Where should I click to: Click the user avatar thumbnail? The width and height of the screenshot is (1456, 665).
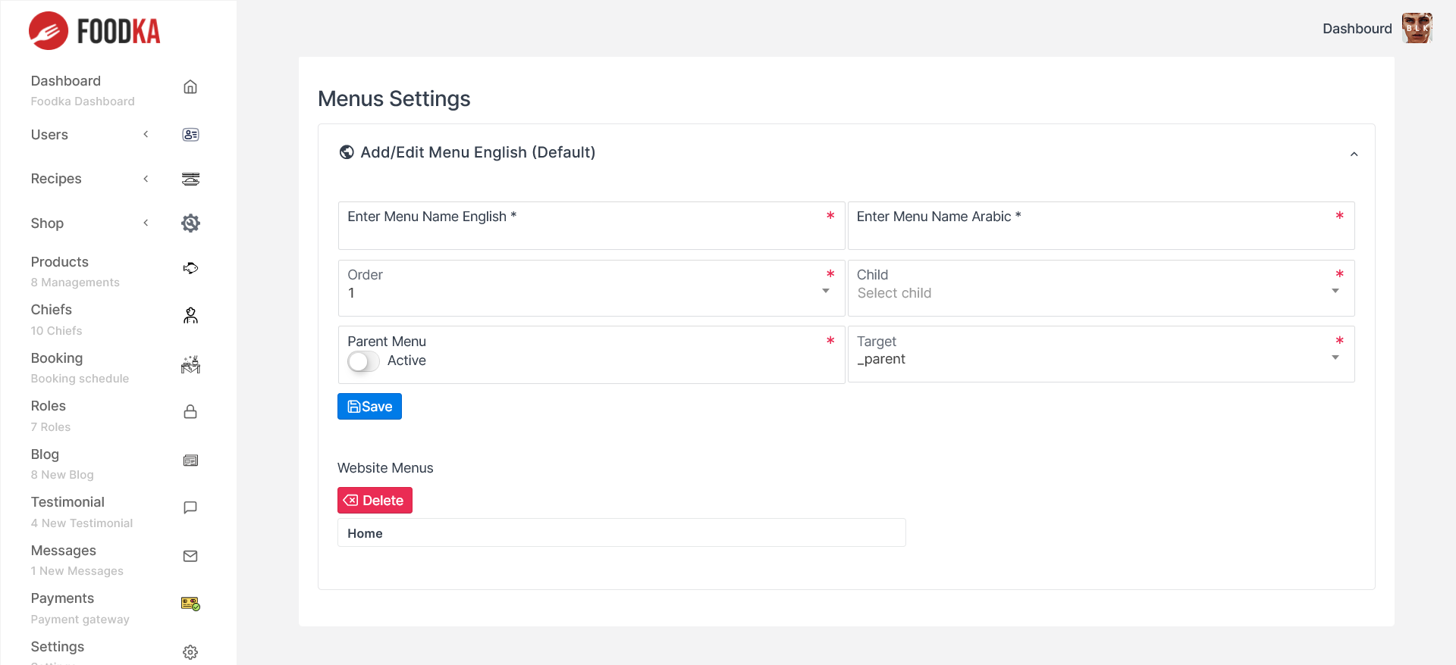pyautogui.click(x=1417, y=29)
